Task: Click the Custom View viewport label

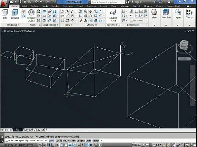Action: pos(12,31)
